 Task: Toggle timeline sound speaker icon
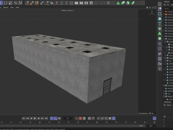coord(59,118)
